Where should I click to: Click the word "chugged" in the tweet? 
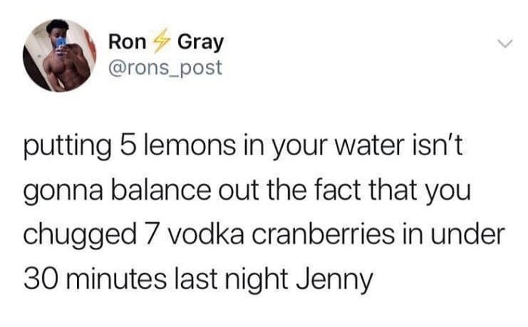80,236
